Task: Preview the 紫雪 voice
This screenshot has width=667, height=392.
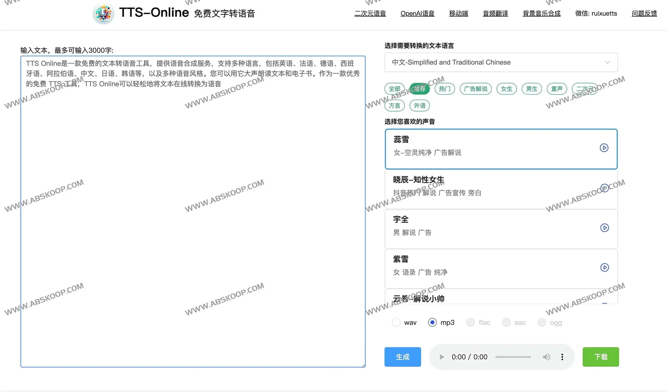Action: pyautogui.click(x=604, y=267)
